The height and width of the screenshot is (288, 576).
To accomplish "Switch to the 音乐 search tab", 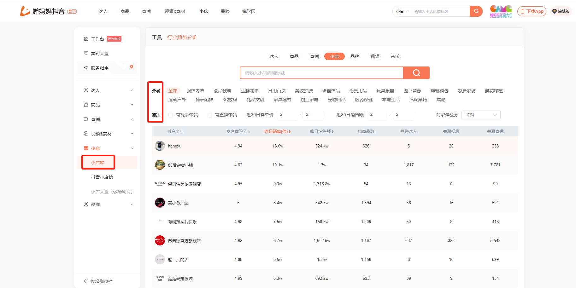I will pos(395,56).
